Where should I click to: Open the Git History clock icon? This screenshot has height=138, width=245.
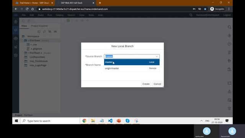(x=229, y=44)
